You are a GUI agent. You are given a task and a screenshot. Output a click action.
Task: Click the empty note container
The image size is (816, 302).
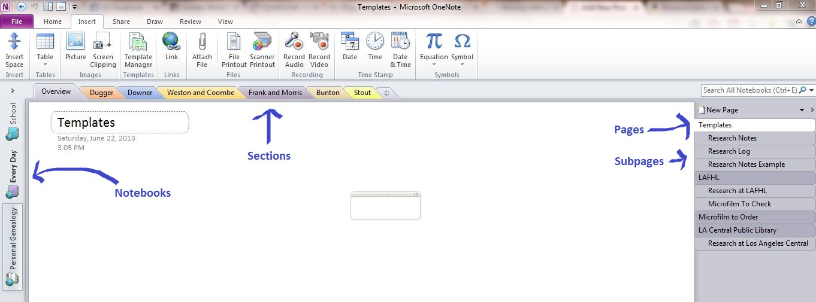point(385,206)
